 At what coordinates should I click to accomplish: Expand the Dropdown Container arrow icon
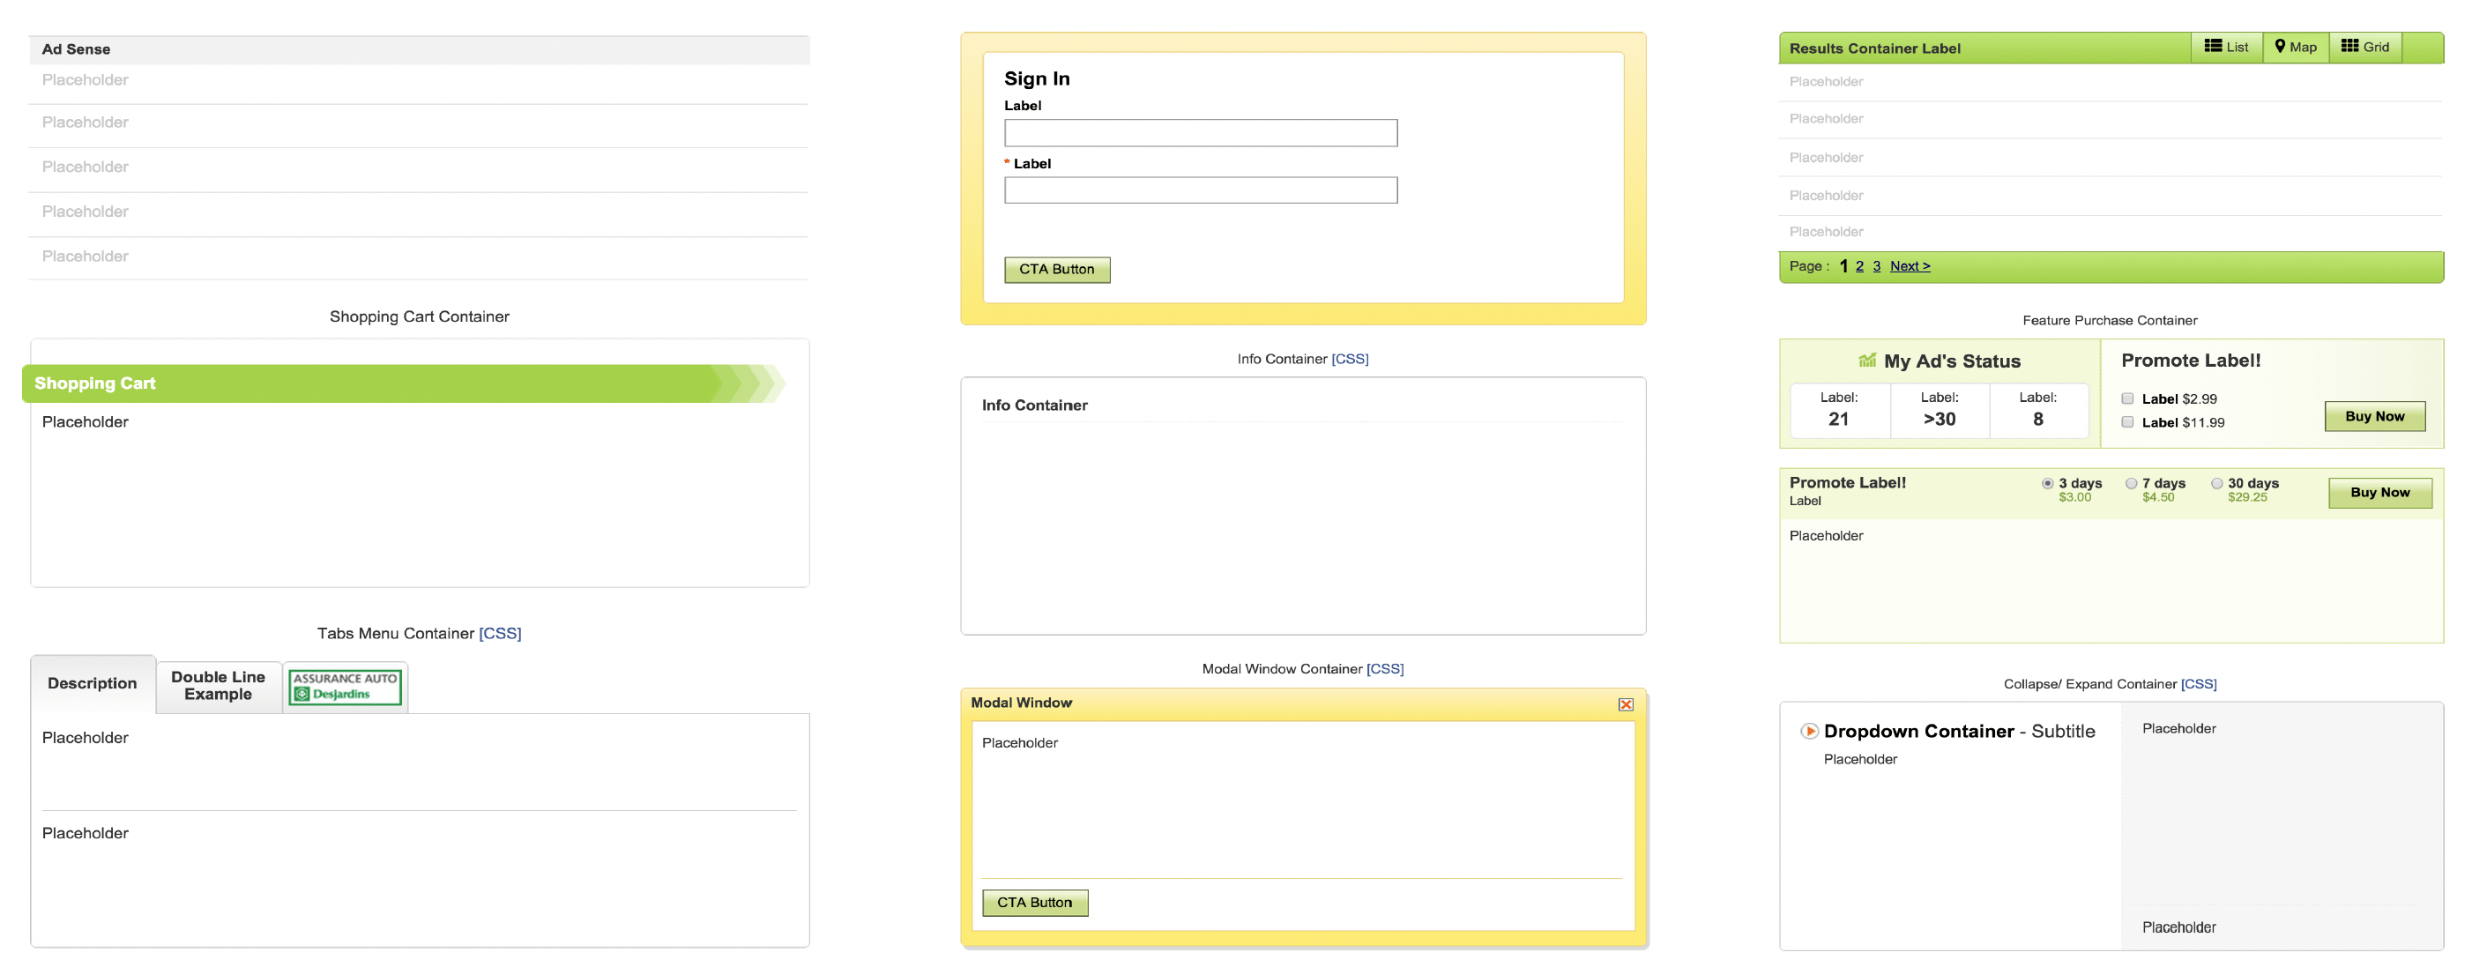coord(1809,732)
